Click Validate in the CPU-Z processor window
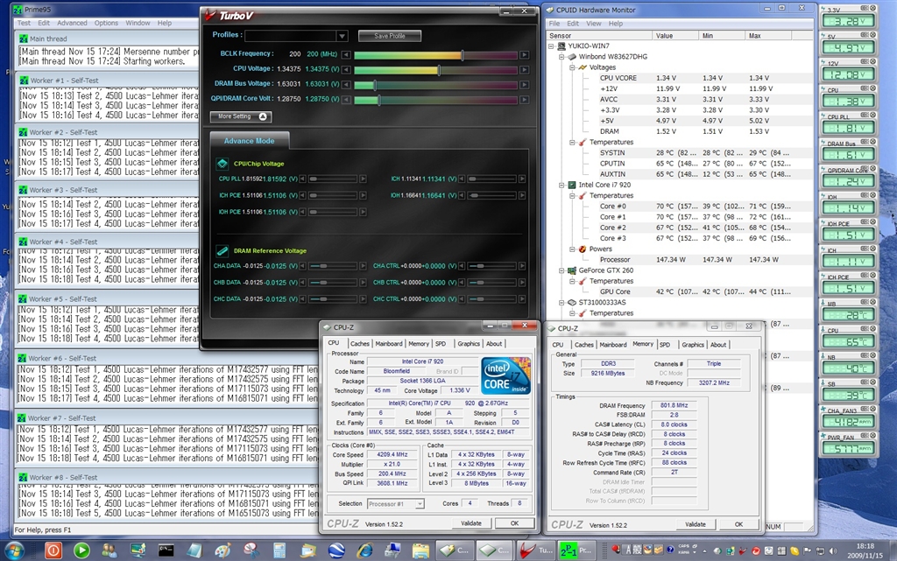This screenshot has width=897, height=561. coord(471,523)
